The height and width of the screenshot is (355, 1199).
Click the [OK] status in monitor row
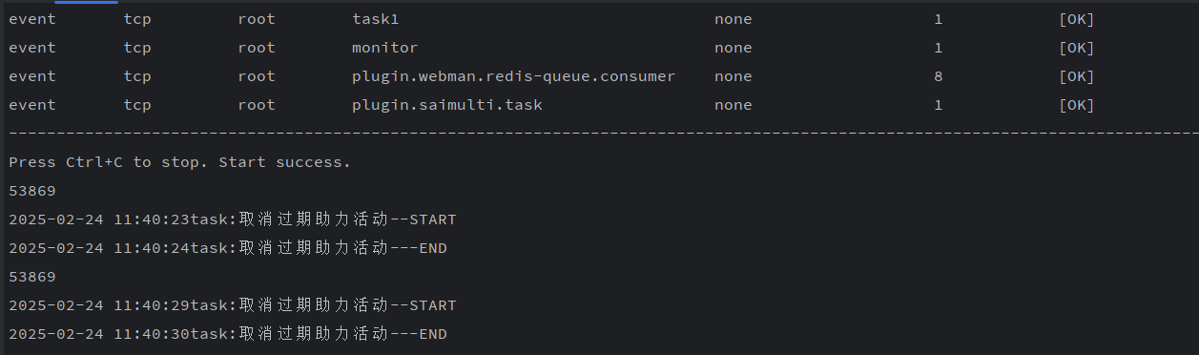click(x=1076, y=48)
